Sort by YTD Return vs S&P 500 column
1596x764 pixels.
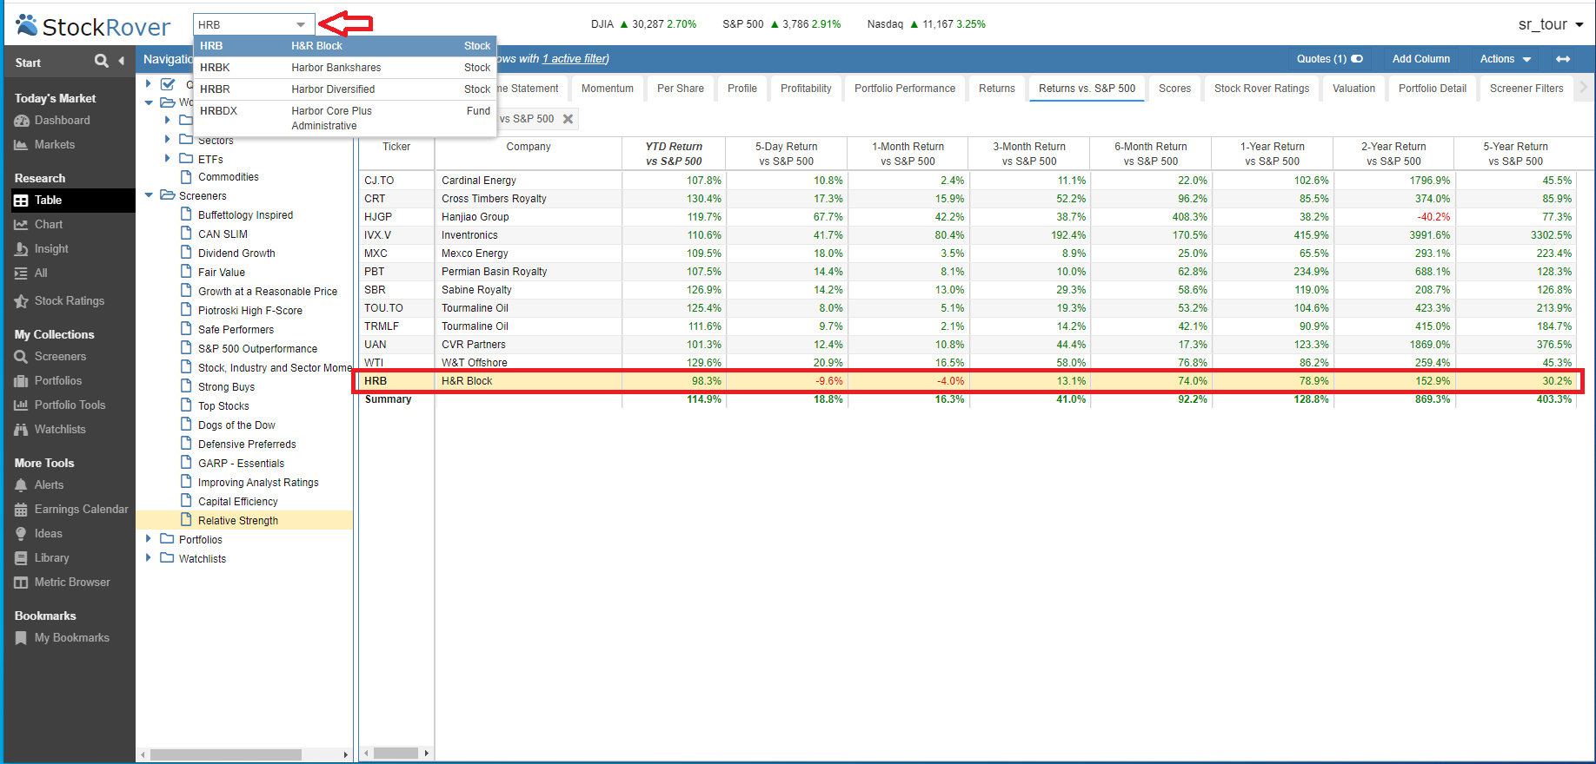click(674, 154)
